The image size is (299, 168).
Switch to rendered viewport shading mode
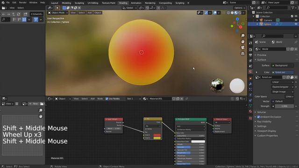point(240,13)
